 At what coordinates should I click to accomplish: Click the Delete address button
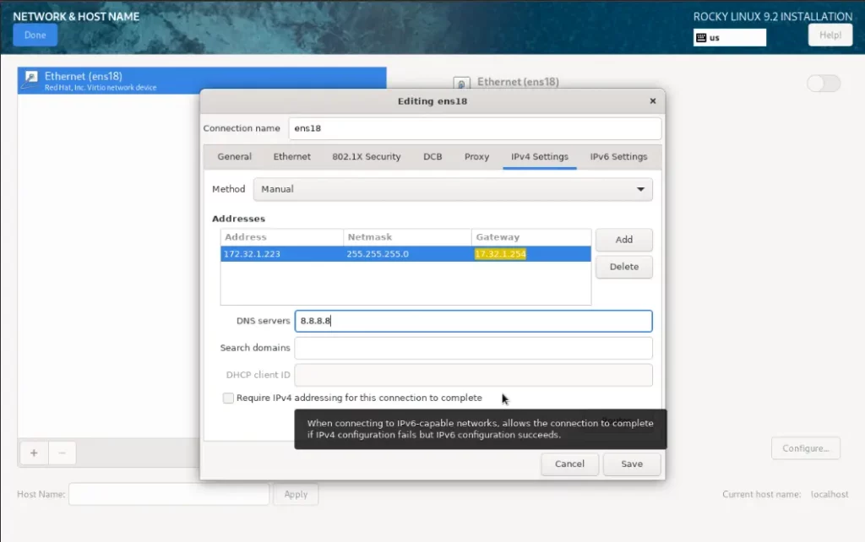[624, 267]
